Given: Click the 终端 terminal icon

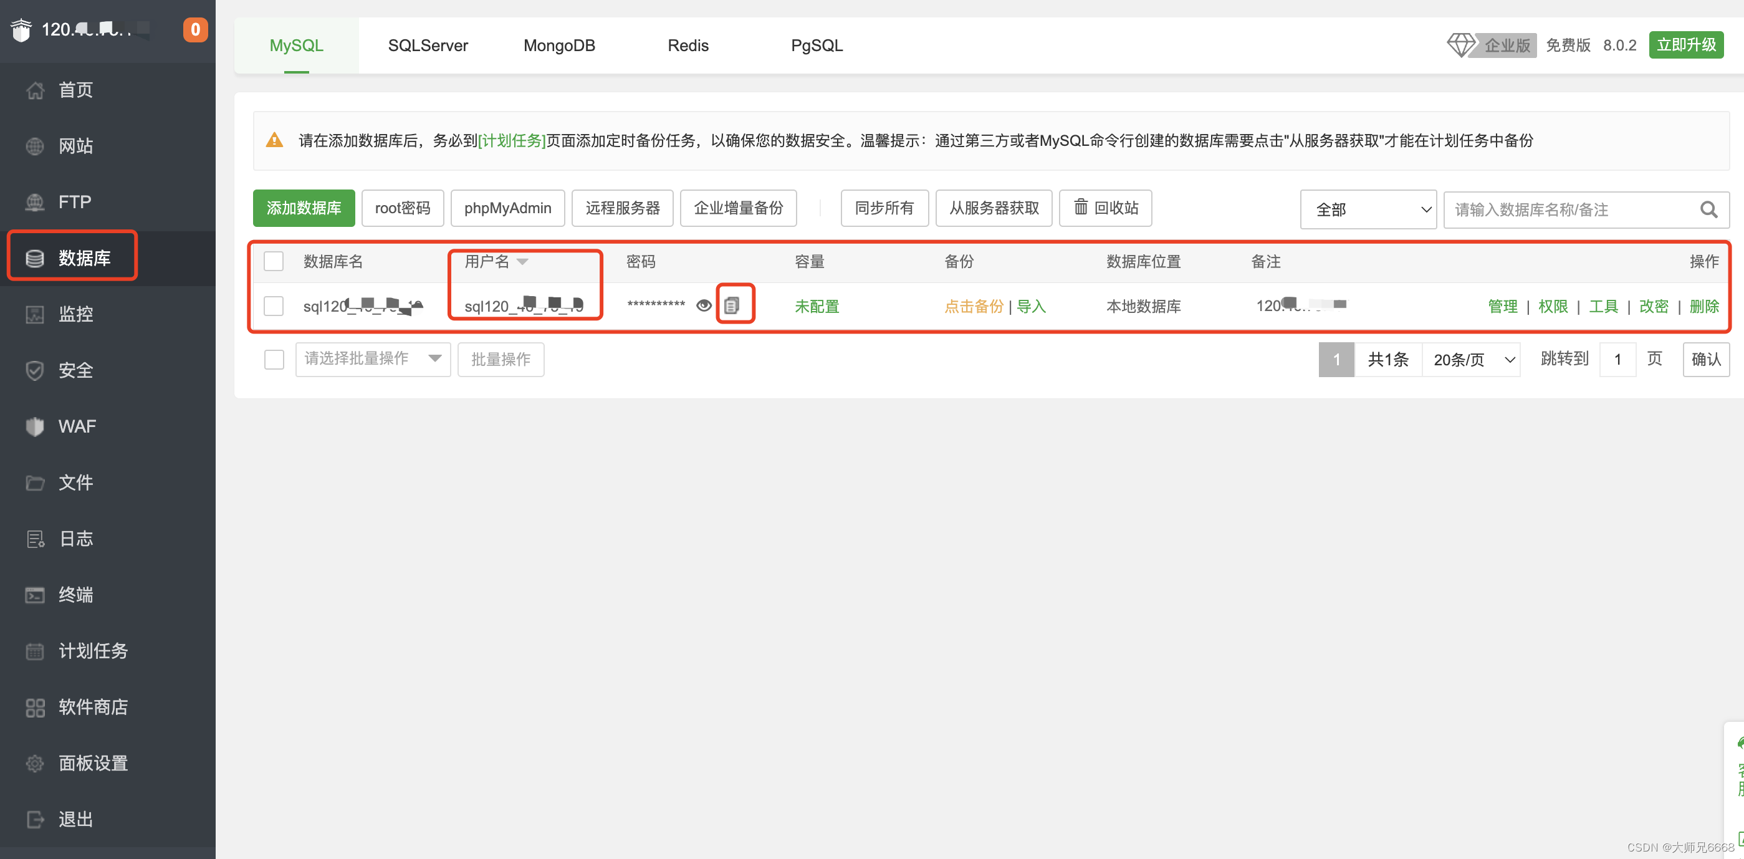Looking at the screenshot, I should [x=34, y=595].
